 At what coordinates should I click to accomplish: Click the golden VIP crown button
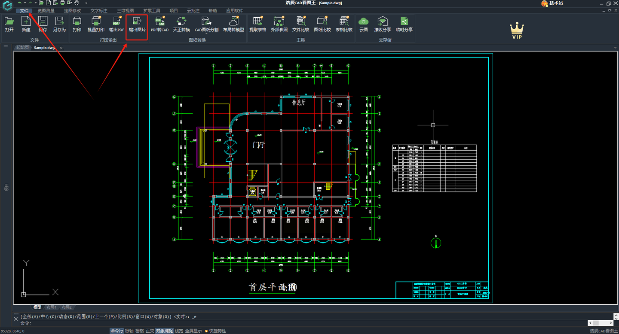point(517,31)
